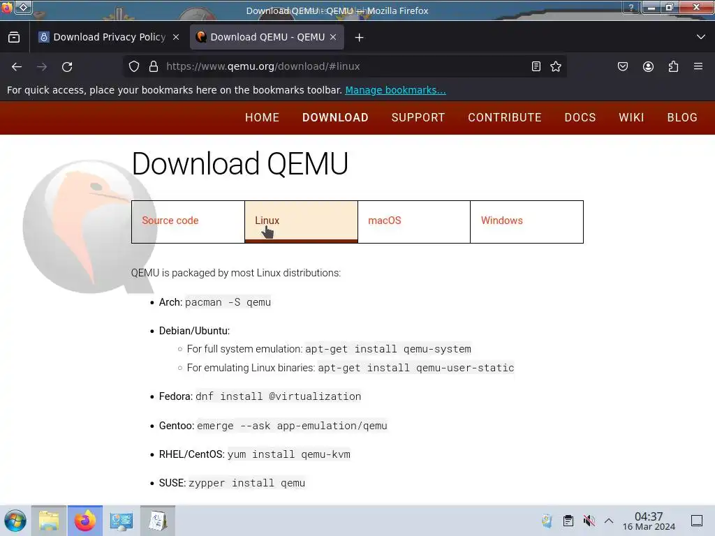Open clipboard icon in system tray
This screenshot has width=715, height=536.
568,521
